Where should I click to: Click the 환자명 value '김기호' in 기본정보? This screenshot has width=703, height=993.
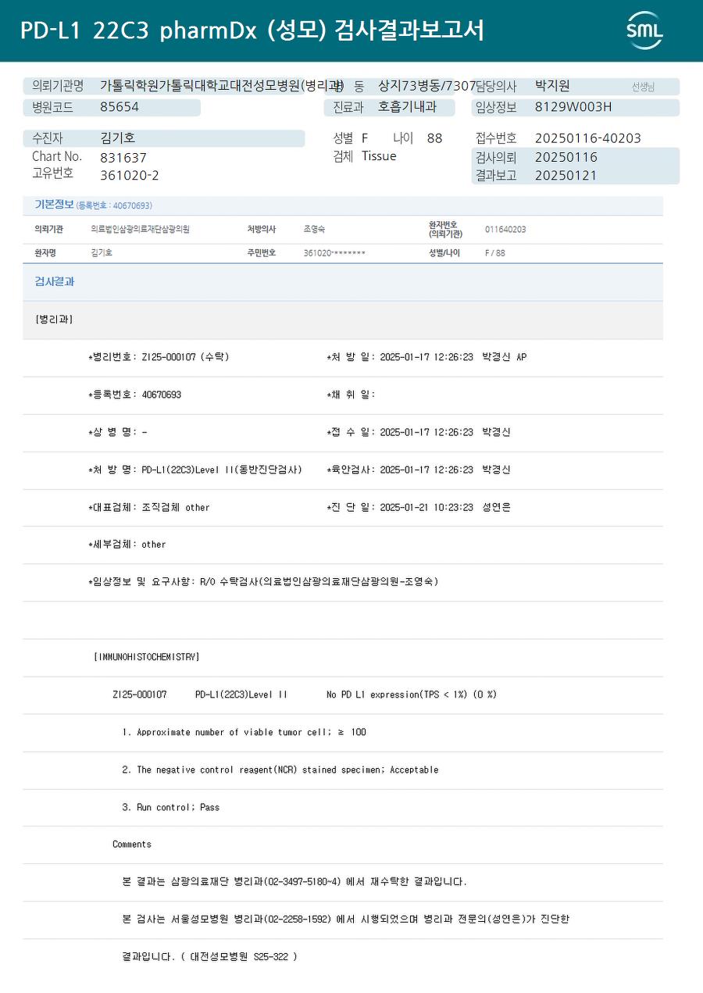(x=102, y=253)
